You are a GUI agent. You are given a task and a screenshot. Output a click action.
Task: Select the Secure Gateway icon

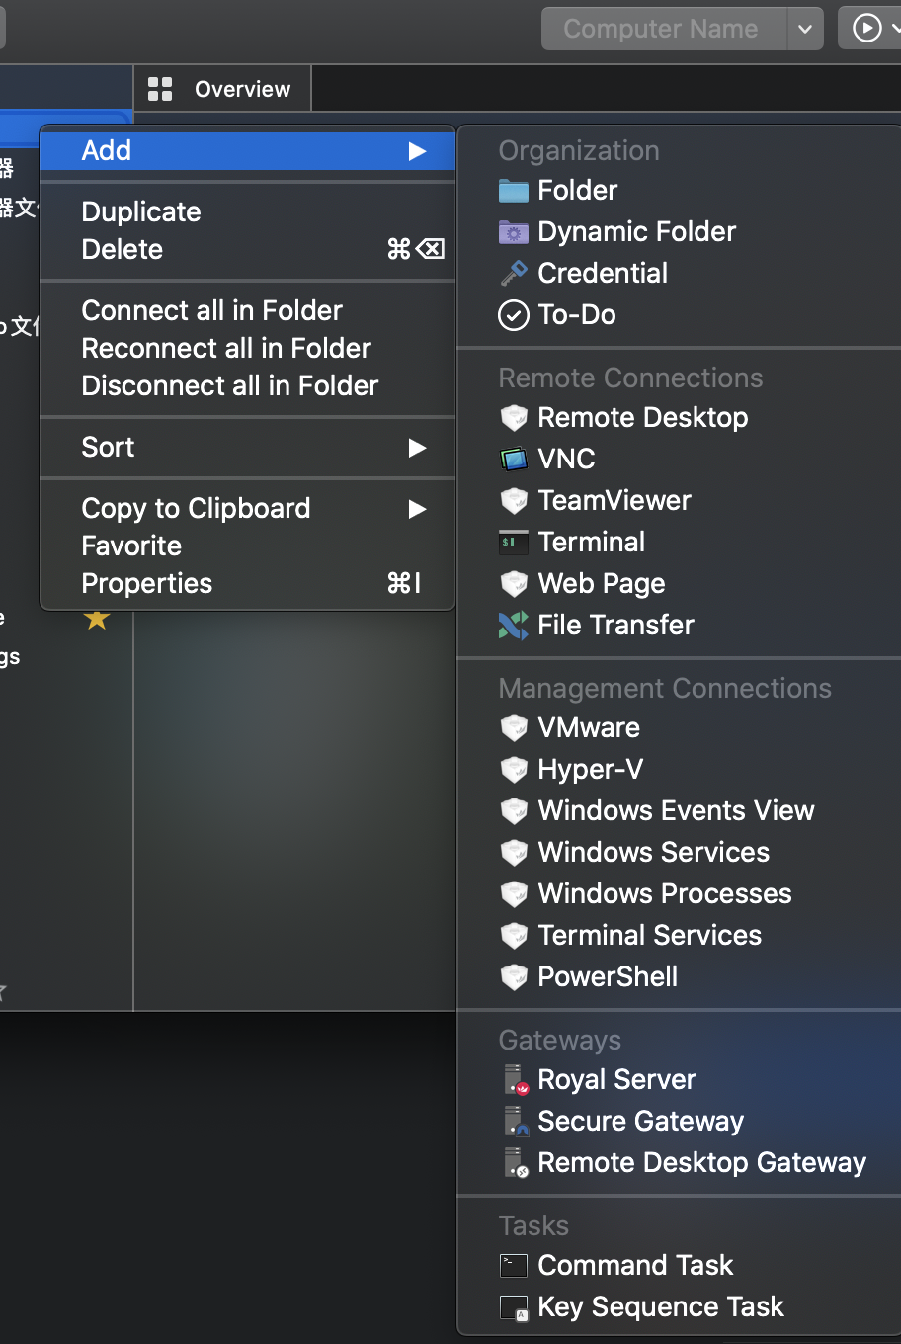514,1121
